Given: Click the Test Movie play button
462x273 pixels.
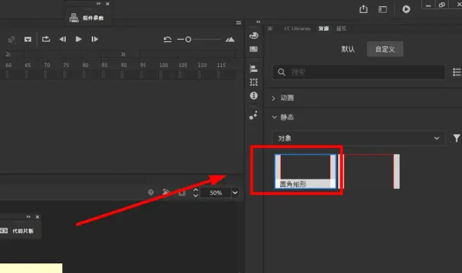Looking at the screenshot, I should pyautogui.click(x=406, y=9).
